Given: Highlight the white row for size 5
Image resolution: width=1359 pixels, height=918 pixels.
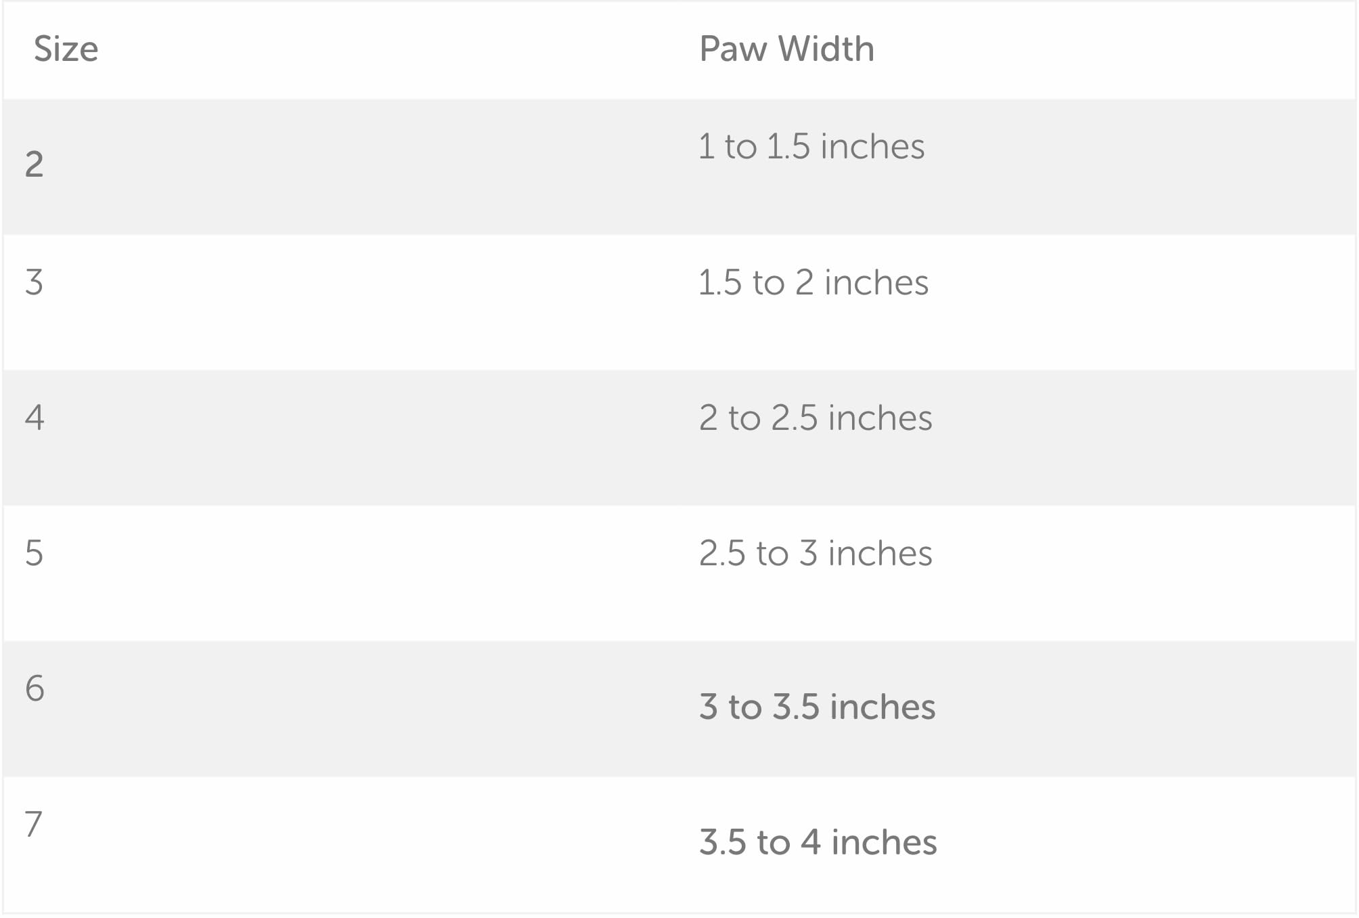Looking at the screenshot, I should click(406, 573).
